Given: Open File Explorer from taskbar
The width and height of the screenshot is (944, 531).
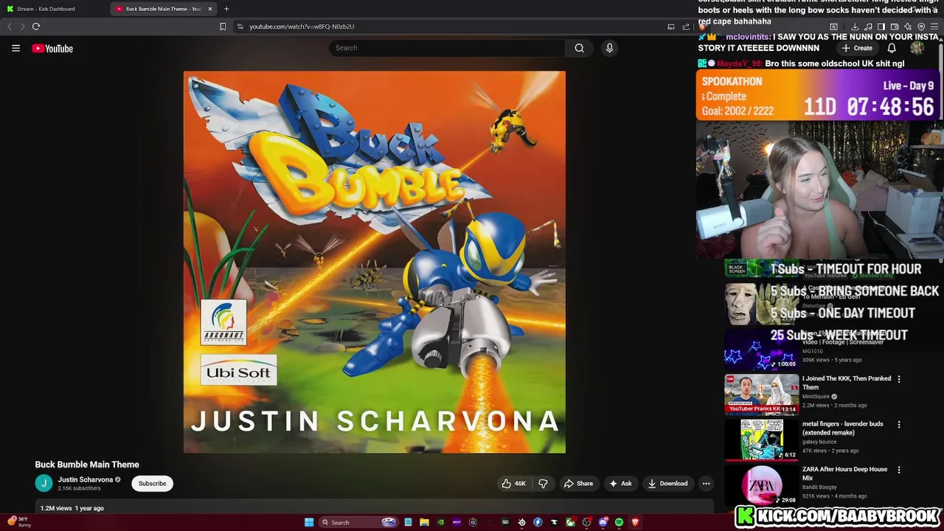Looking at the screenshot, I should pyautogui.click(x=424, y=522).
